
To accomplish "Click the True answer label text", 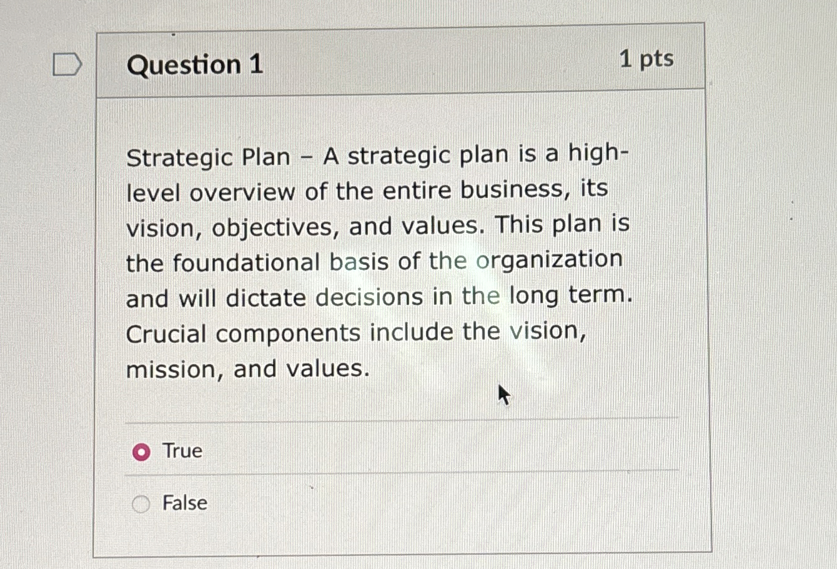I will [181, 451].
